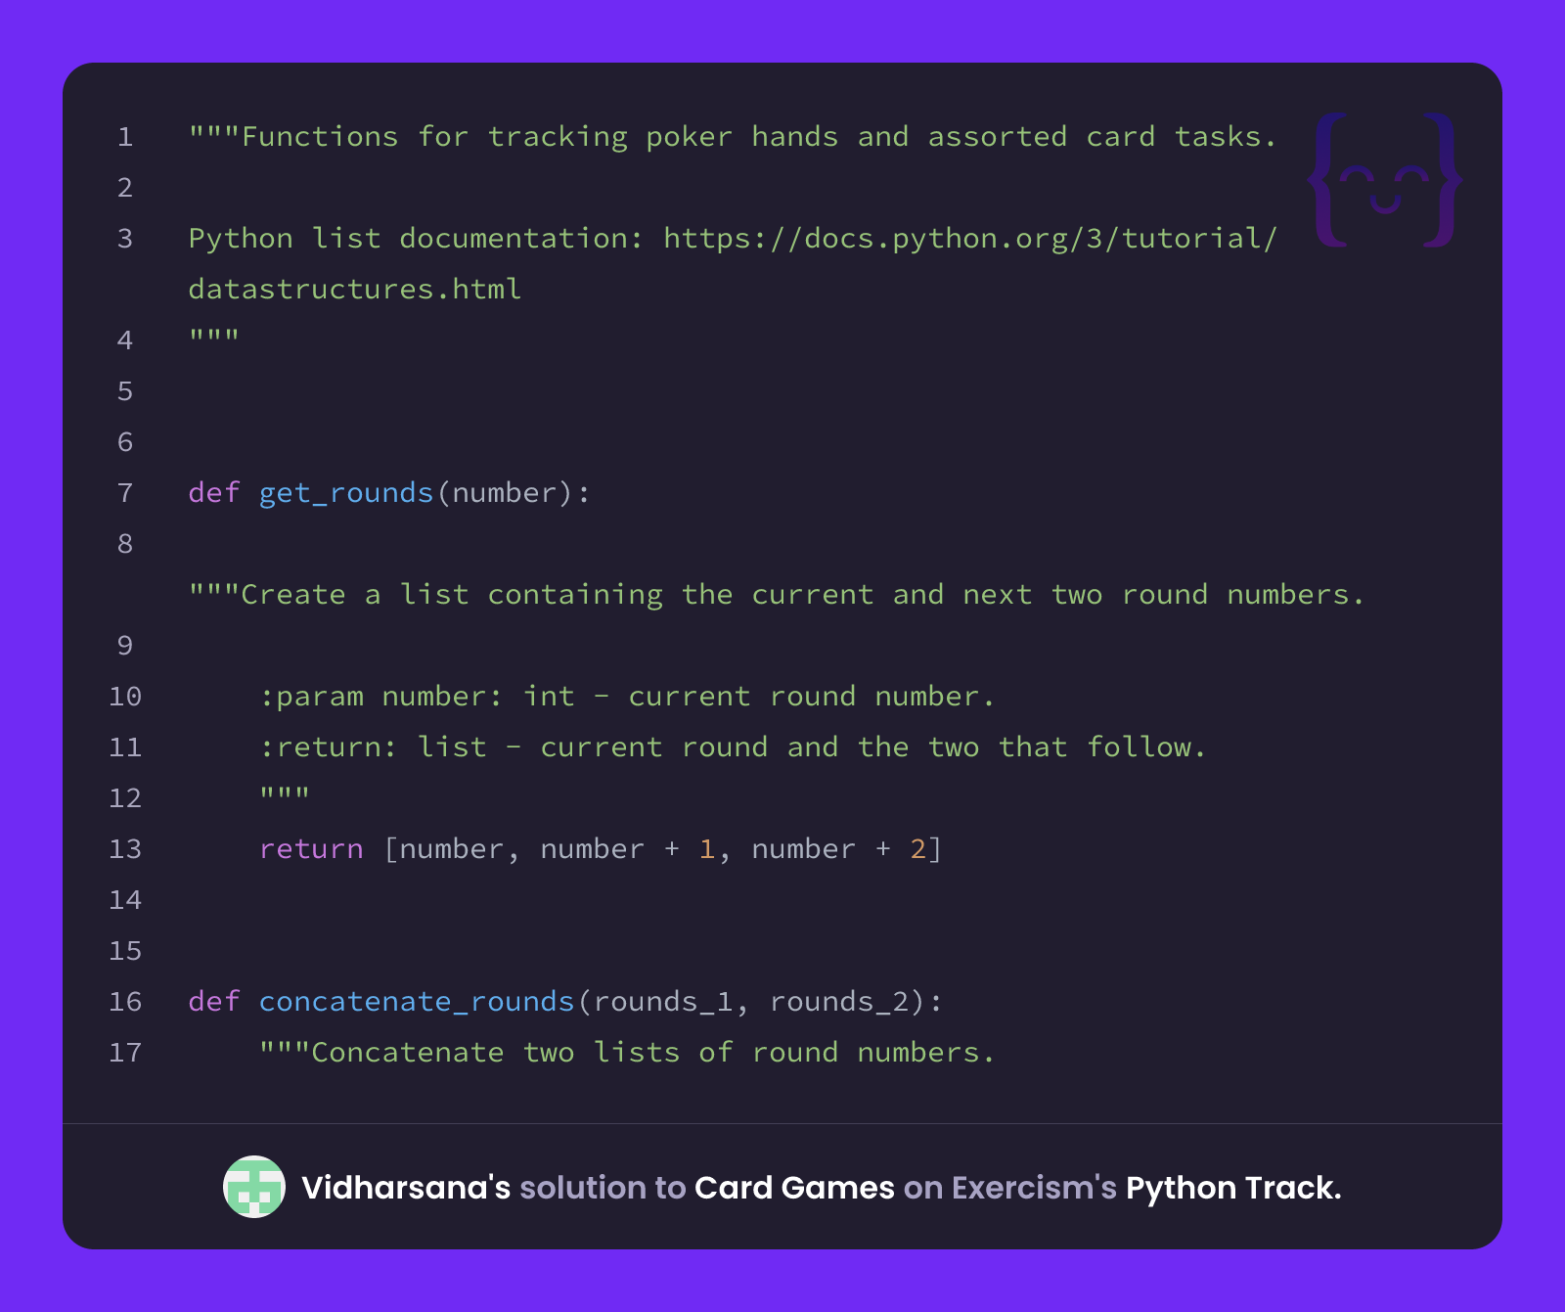The image size is (1565, 1312).
Task: Click the return keyword on line 13
Action: [x=311, y=849]
